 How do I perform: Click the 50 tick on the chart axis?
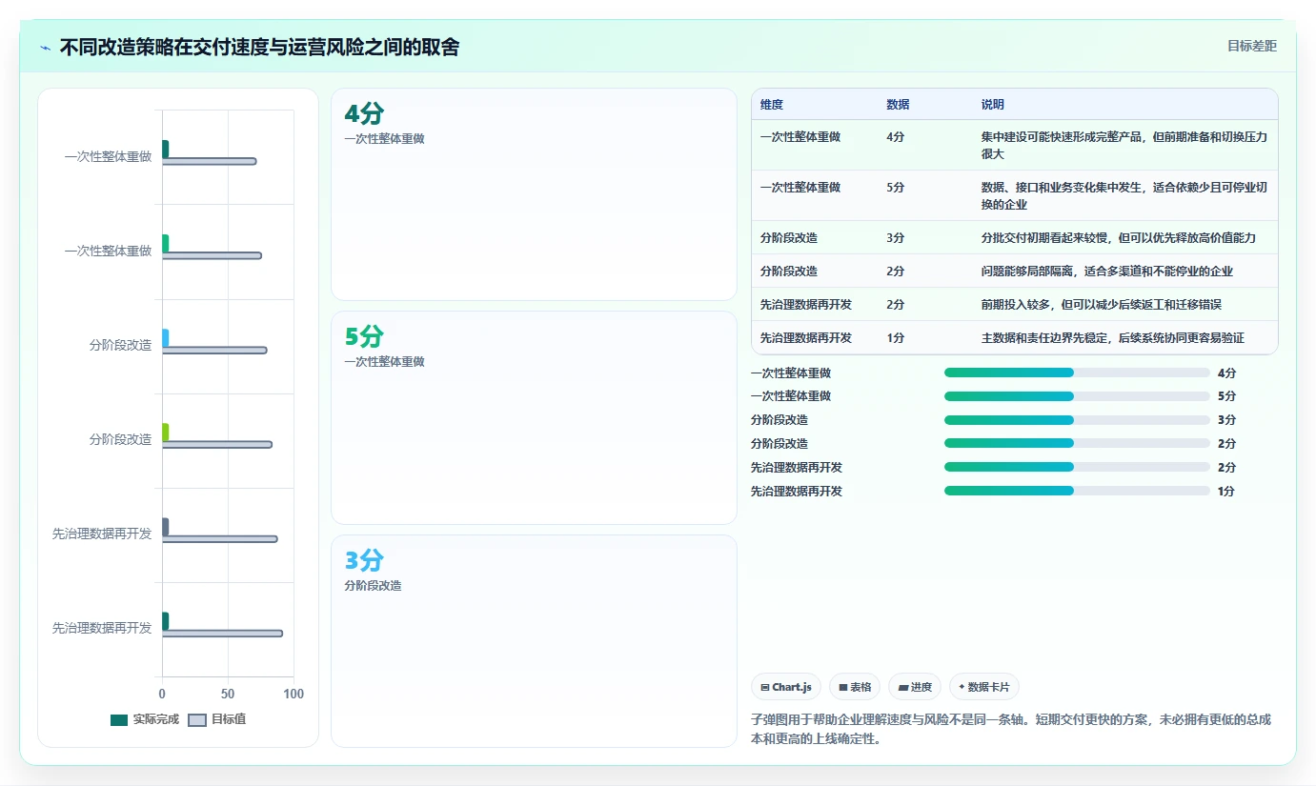(228, 694)
